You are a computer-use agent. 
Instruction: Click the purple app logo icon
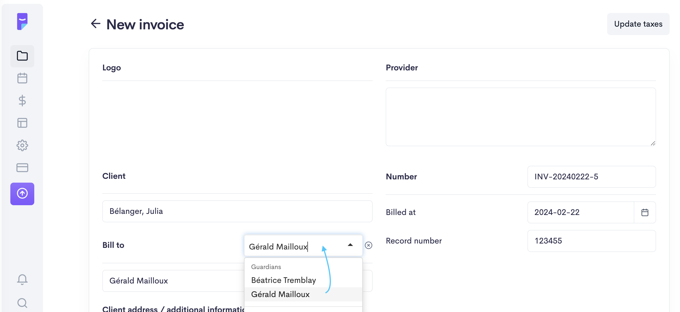[22, 21]
